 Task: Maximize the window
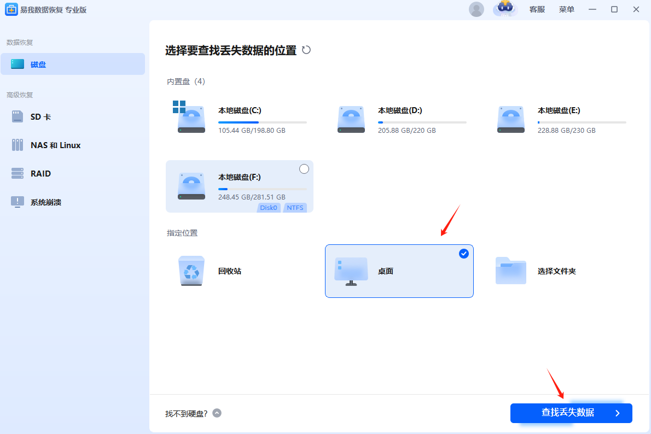(614, 9)
